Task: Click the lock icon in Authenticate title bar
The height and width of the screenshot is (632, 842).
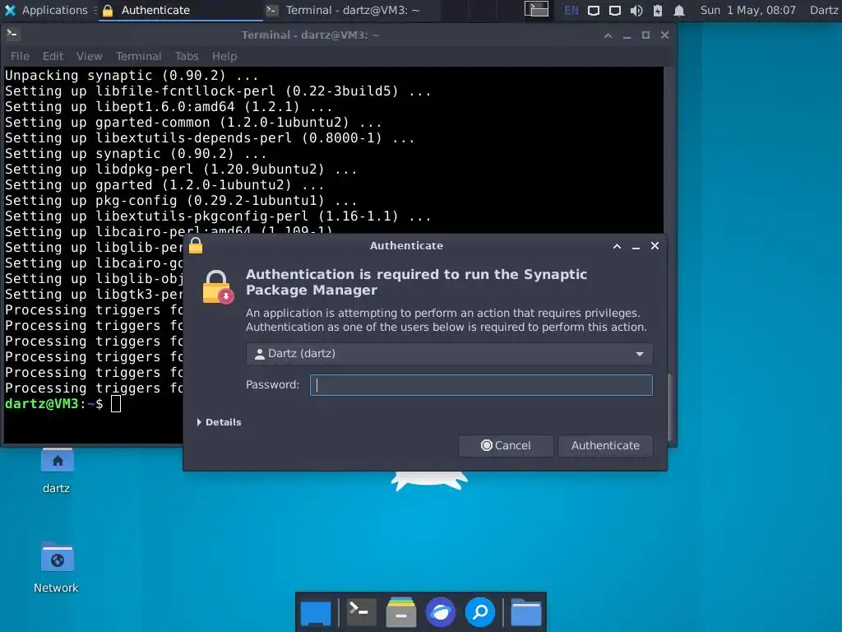Action: (196, 245)
